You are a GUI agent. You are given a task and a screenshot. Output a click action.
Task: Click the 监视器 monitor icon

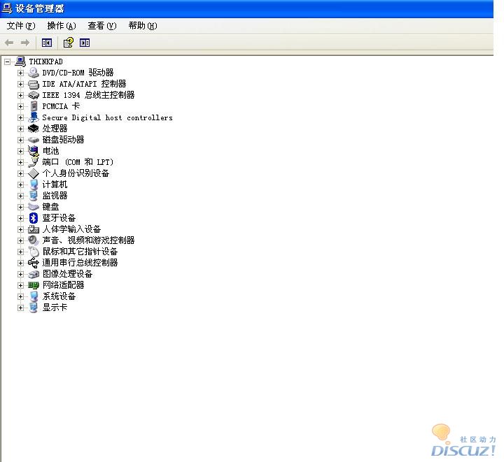pos(34,196)
